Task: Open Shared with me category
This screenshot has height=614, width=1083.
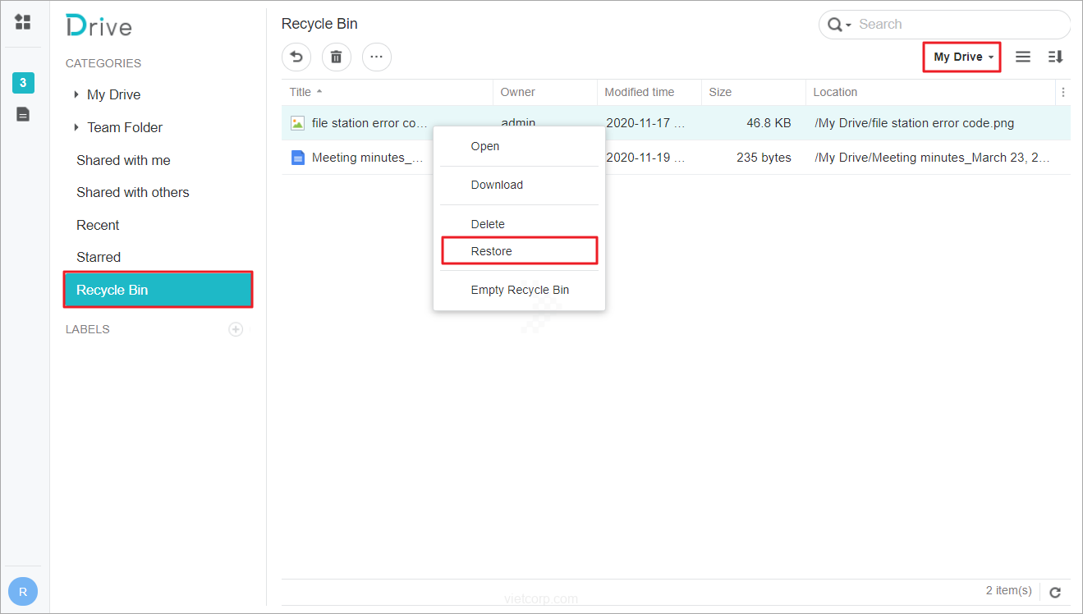Action: (123, 160)
